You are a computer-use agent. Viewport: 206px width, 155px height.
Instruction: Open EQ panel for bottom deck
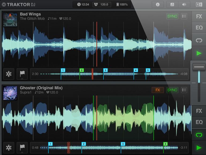199,122
